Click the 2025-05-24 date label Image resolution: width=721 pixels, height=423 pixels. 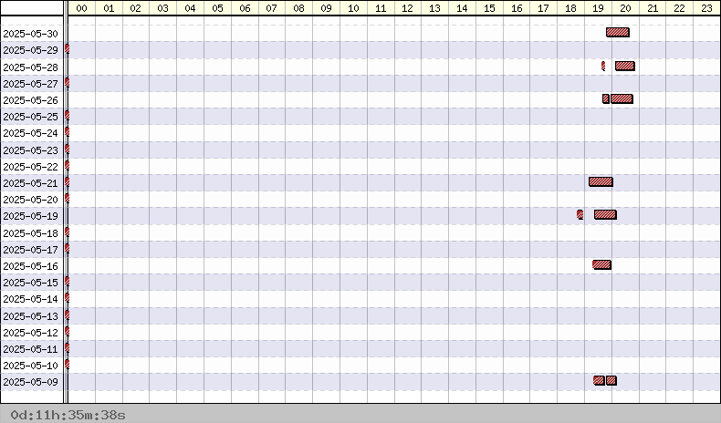click(31, 133)
